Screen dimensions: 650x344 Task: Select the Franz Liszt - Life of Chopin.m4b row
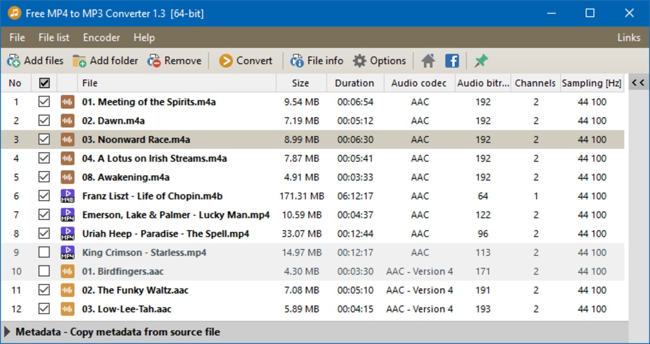(x=152, y=196)
